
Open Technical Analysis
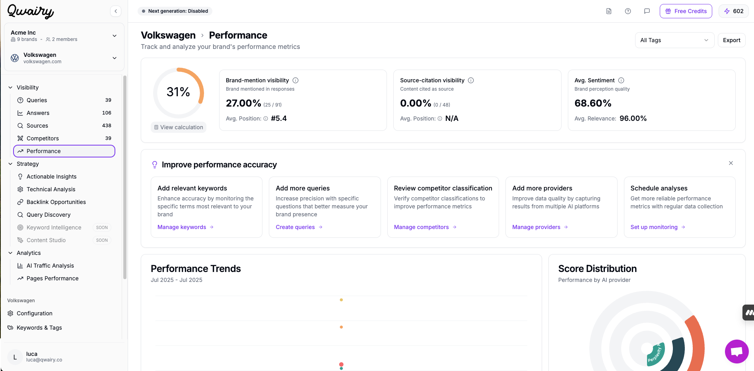[64, 189]
